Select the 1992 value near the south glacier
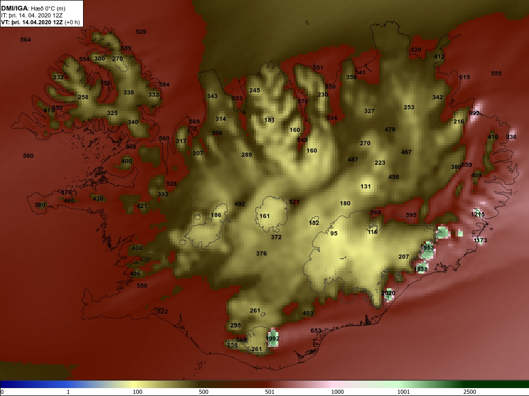Viewport: 529px width, 396px height. [272, 338]
